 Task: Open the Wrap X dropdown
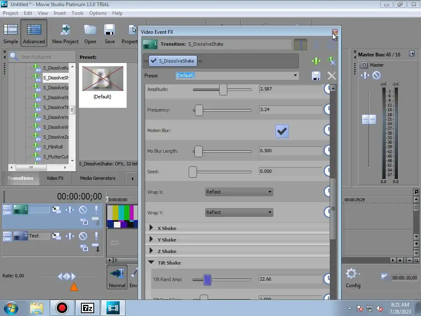[x=239, y=192]
